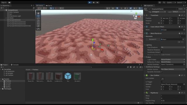Click the Position X field
The width and height of the screenshot is (187, 105).
tap(166, 18)
